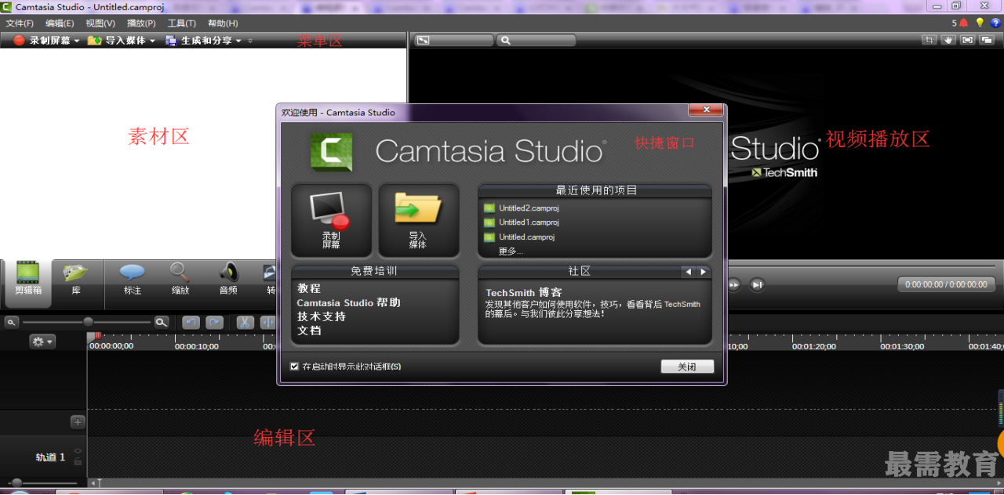Open the 帮助(H) menu

click(223, 23)
